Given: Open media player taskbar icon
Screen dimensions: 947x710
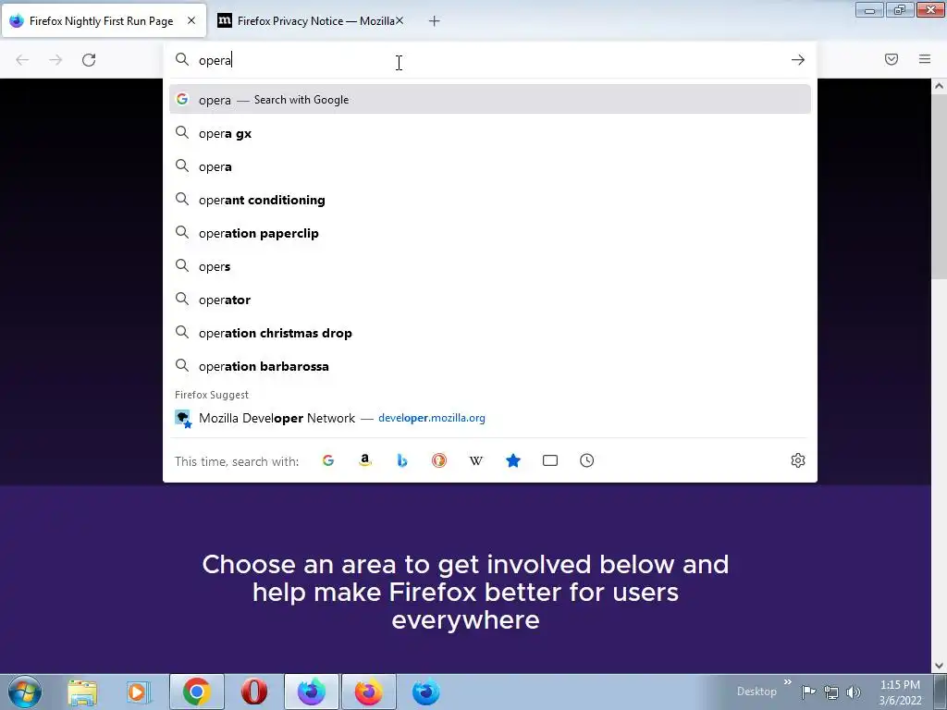Looking at the screenshot, I should [139, 692].
